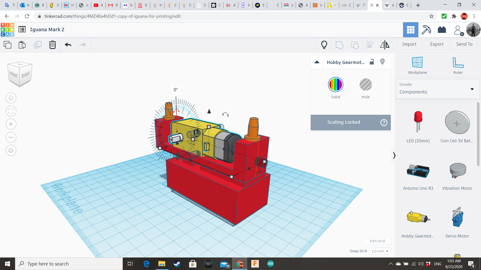
Task: Click the Undo arrow
Action: [68, 45]
